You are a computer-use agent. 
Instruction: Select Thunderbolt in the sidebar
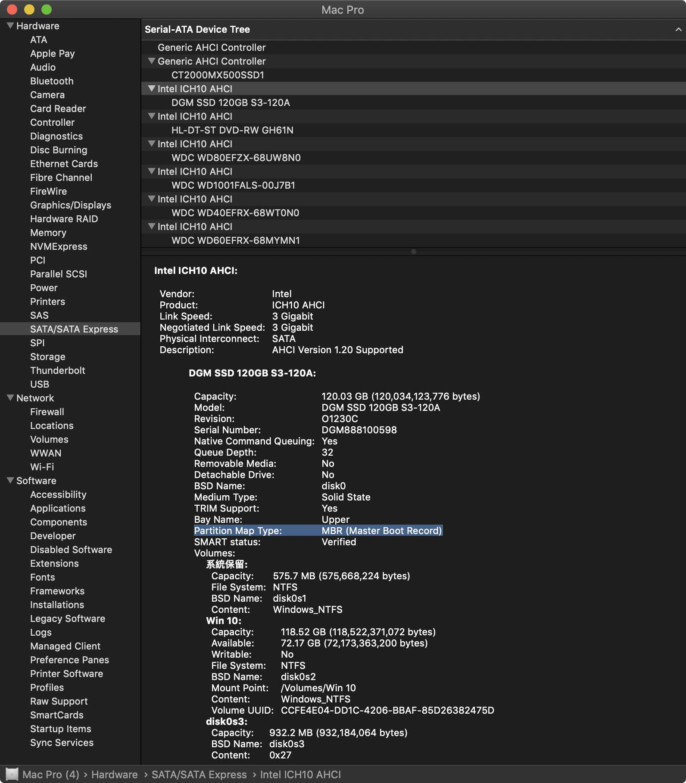[x=70, y=370]
